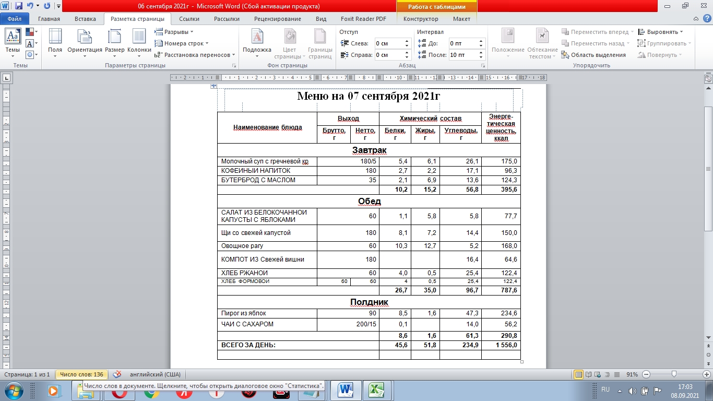Image resolution: width=713 pixels, height=401 pixels.
Task: Expand the Расстановка переносов dropdown
Action: (x=195, y=55)
